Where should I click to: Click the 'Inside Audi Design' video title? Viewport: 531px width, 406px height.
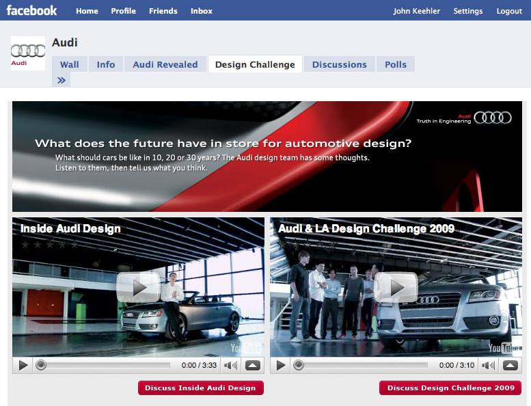[x=70, y=228]
